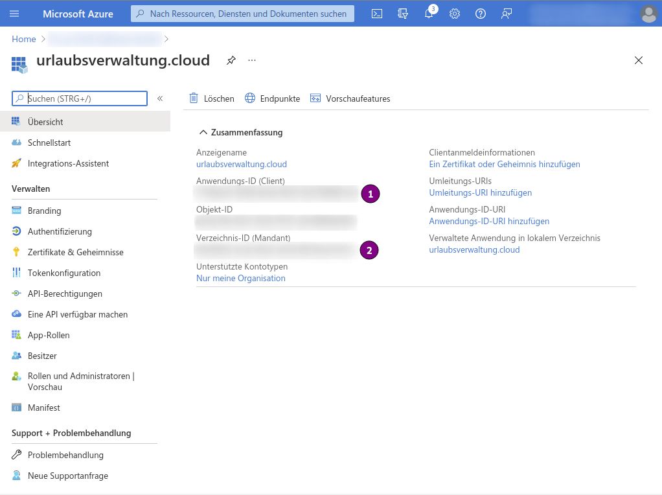Screen dimensions: 662x495
Task: Open Vorschaufeatures from the toolbar
Action: (x=350, y=98)
